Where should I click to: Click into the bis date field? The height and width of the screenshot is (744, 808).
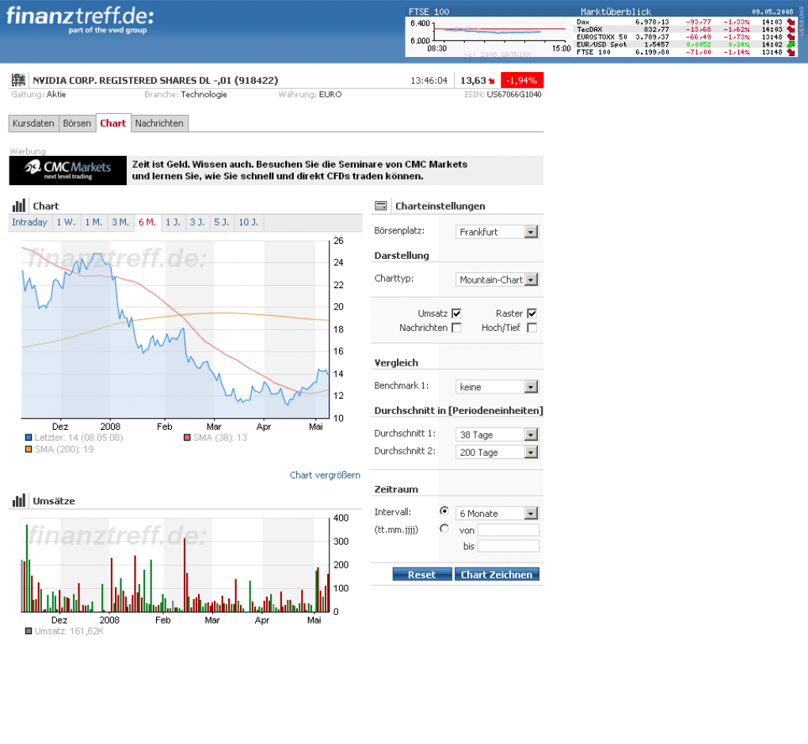(x=508, y=546)
